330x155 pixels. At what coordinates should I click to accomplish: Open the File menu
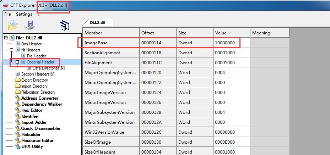7,14
